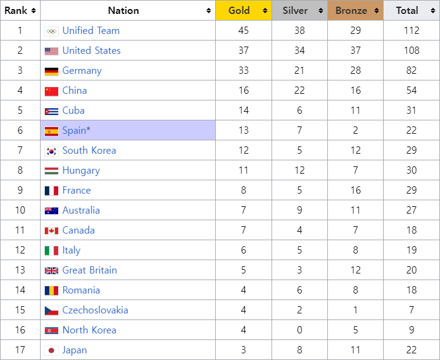Screen dimensions: 440x360
Task: Sort table by Rank column arrows
Action: 33,10
